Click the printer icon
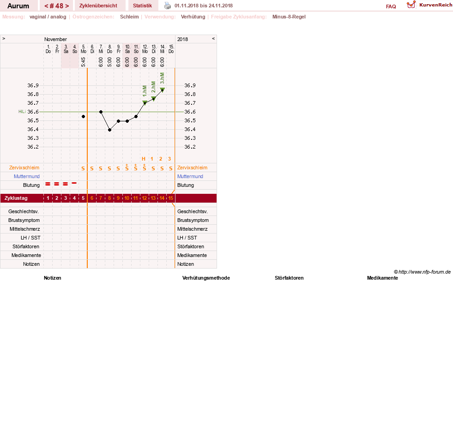The image size is (453, 425). [x=168, y=6]
